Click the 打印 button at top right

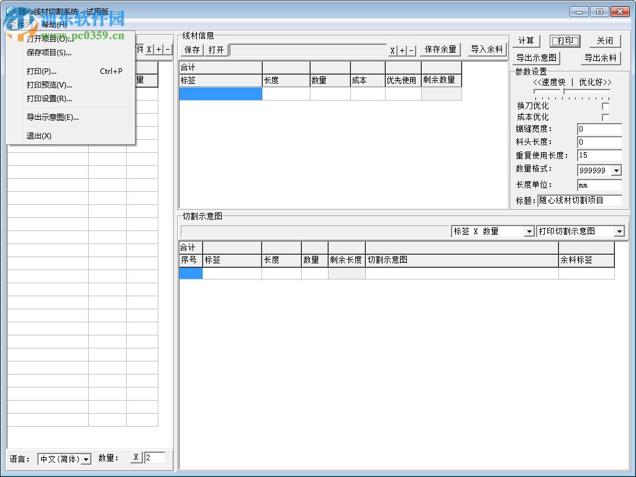(x=565, y=40)
